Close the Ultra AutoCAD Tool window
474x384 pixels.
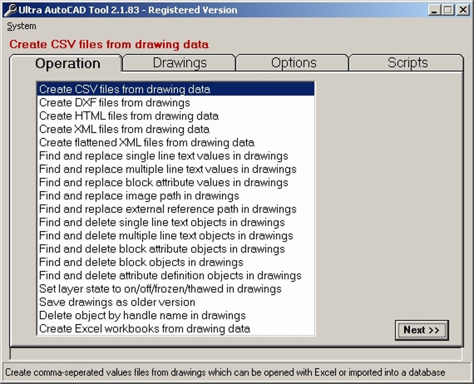tap(463, 10)
